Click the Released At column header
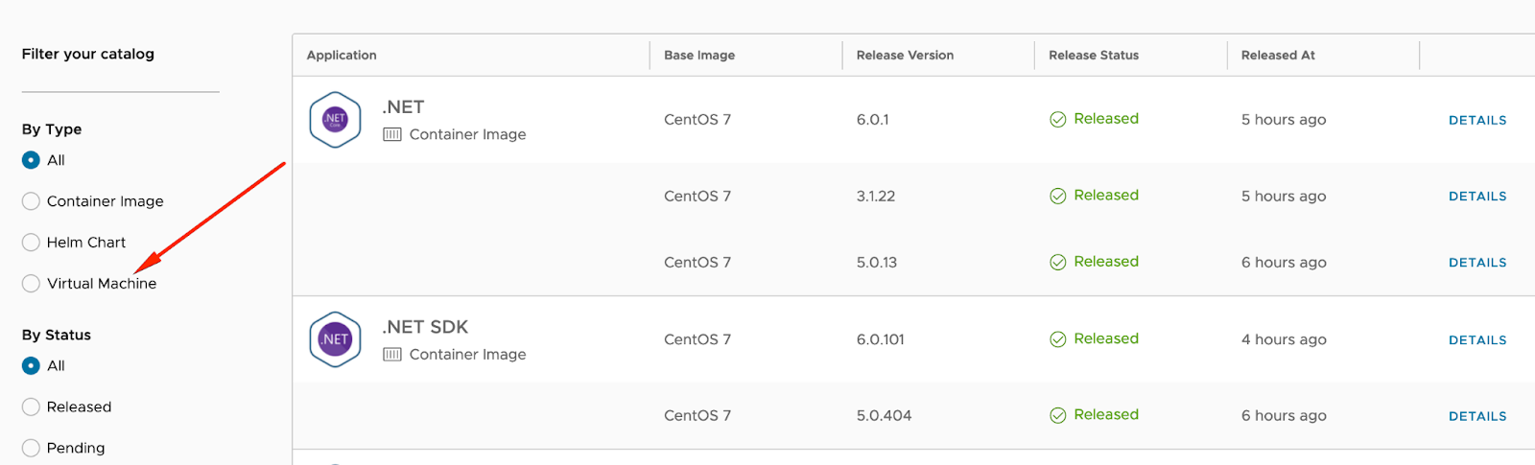 pyautogui.click(x=1278, y=56)
